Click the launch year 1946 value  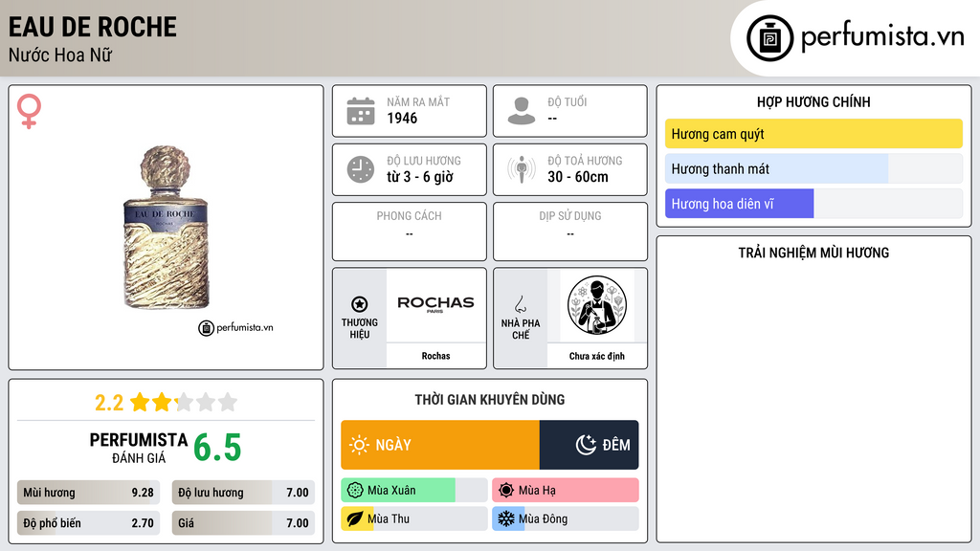(x=402, y=118)
